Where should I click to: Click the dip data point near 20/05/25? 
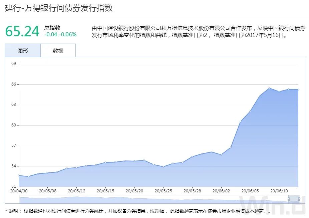pyautogui.click(x=164, y=166)
